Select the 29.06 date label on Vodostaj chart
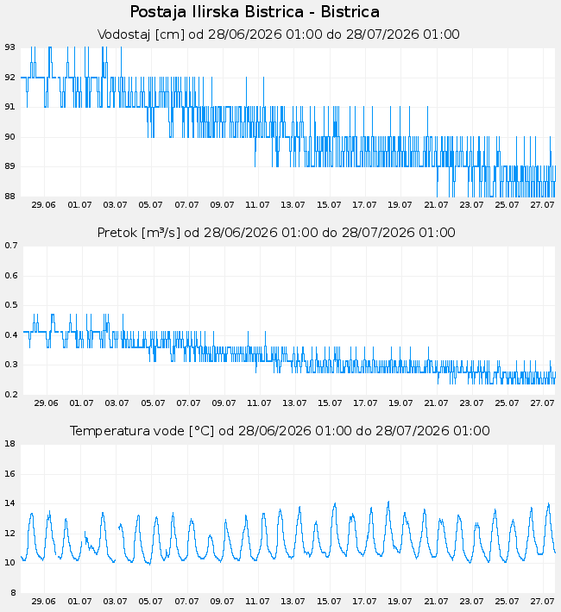This screenshot has width=561, height=612. 43,205
